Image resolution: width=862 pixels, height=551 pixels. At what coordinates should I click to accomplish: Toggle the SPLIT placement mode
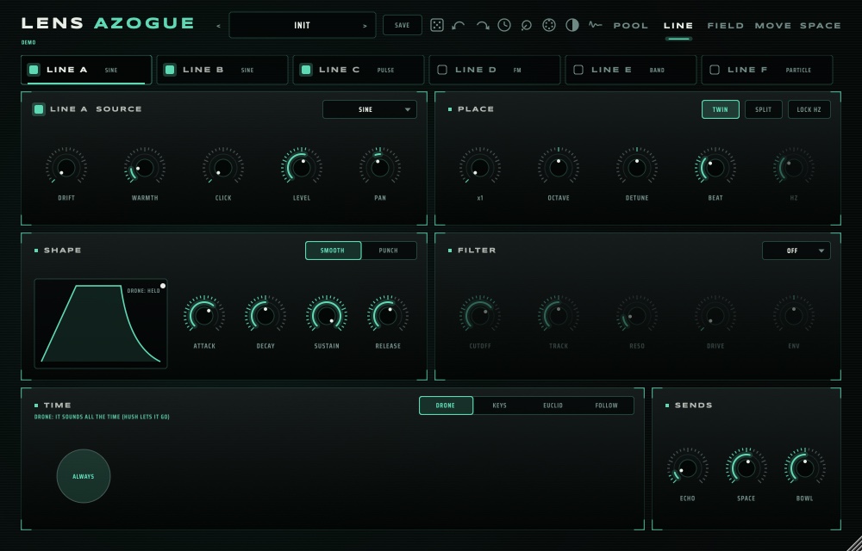pyautogui.click(x=763, y=109)
